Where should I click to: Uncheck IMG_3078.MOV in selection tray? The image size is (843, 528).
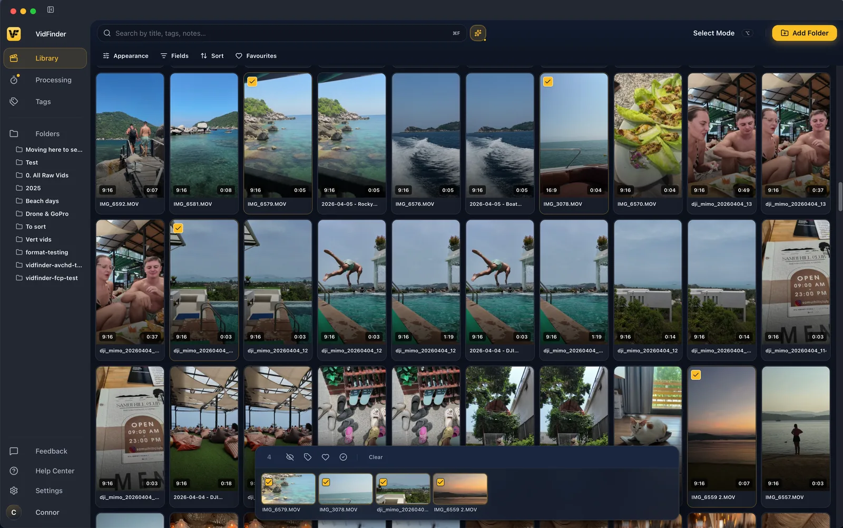[326, 482]
